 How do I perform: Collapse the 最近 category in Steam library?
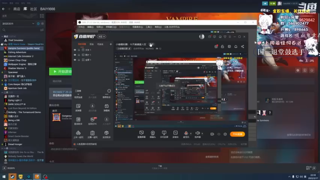(2, 36)
